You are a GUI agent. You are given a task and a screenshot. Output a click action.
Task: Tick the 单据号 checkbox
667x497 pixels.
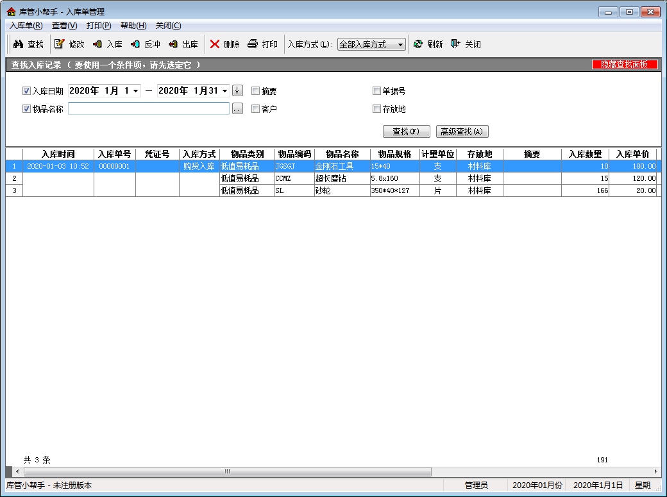click(377, 91)
